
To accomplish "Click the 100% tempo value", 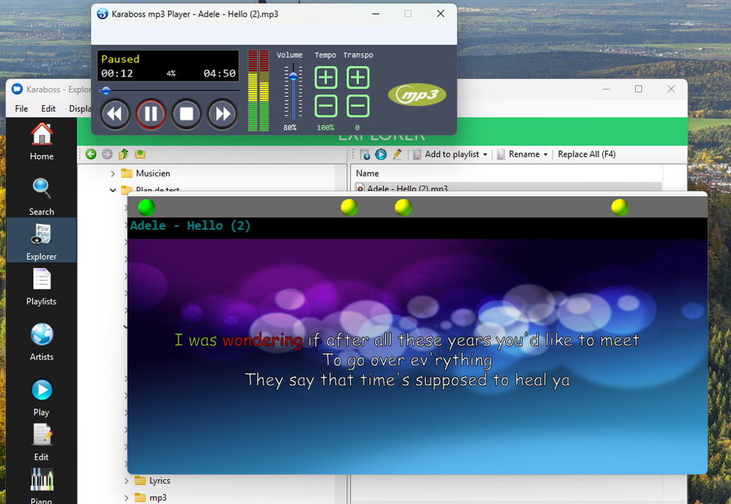I will click(x=325, y=127).
